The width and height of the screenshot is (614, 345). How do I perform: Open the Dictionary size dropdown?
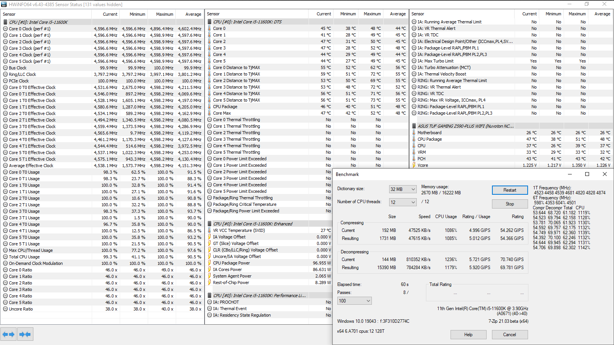click(403, 189)
